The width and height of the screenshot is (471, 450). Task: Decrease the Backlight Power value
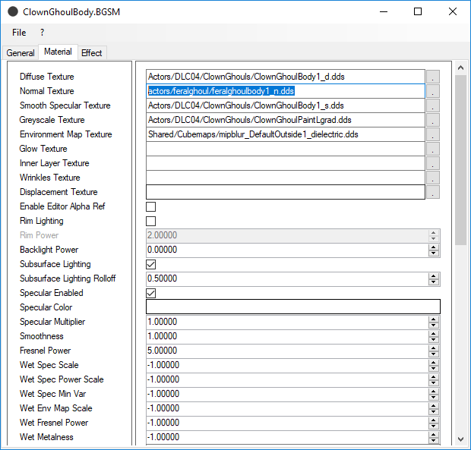[434, 253]
